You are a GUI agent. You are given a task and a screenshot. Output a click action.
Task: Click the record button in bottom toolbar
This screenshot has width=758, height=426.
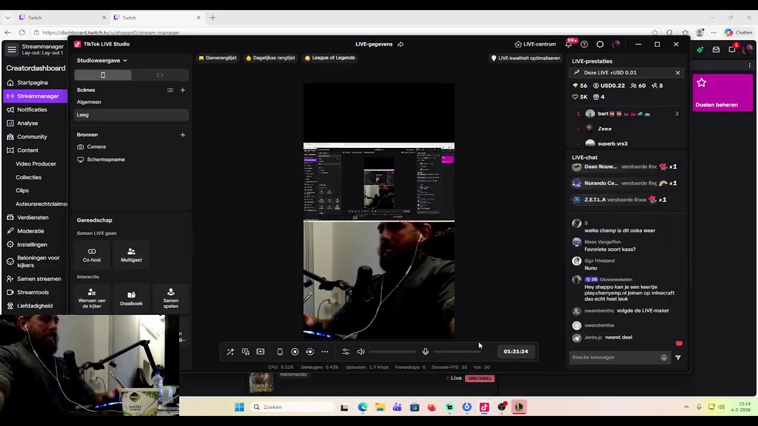pos(294,351)
